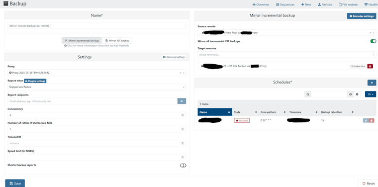Toggle Mirror all incremental VM backups switch

click(x=373, y=41)
